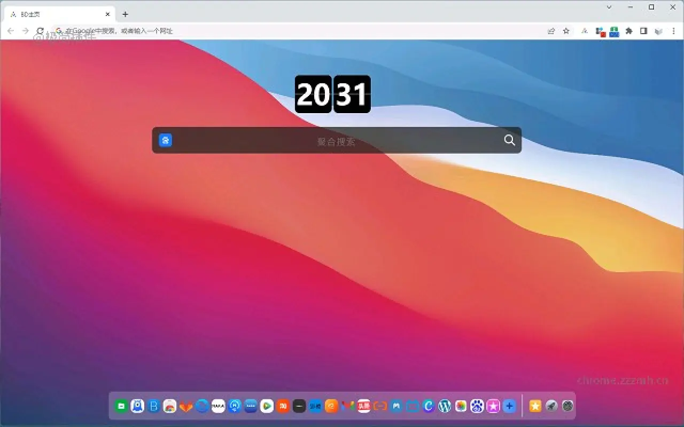Open the letter B shortcut in the dock
Viewport: 684px width, 427px height.
(154, 406)
